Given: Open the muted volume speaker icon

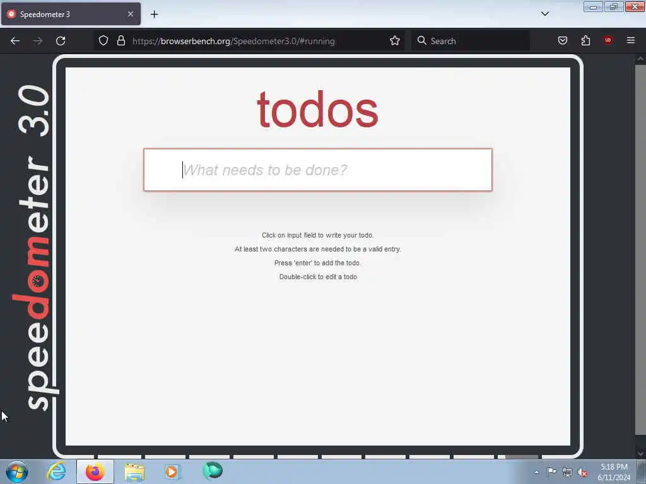Looking at the screenshot, I should [582, 472].
